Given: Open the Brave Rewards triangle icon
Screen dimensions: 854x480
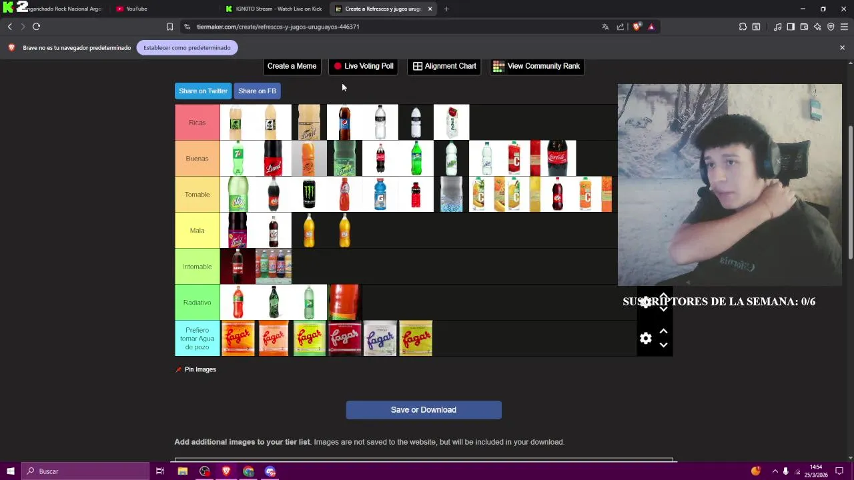Looking at the screenshot, I should coord(651,27).
